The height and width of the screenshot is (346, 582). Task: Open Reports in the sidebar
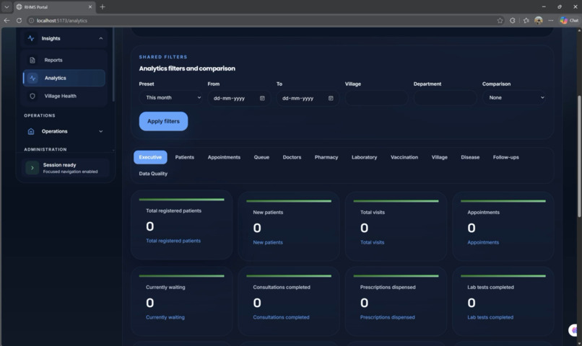coord(64,60)
